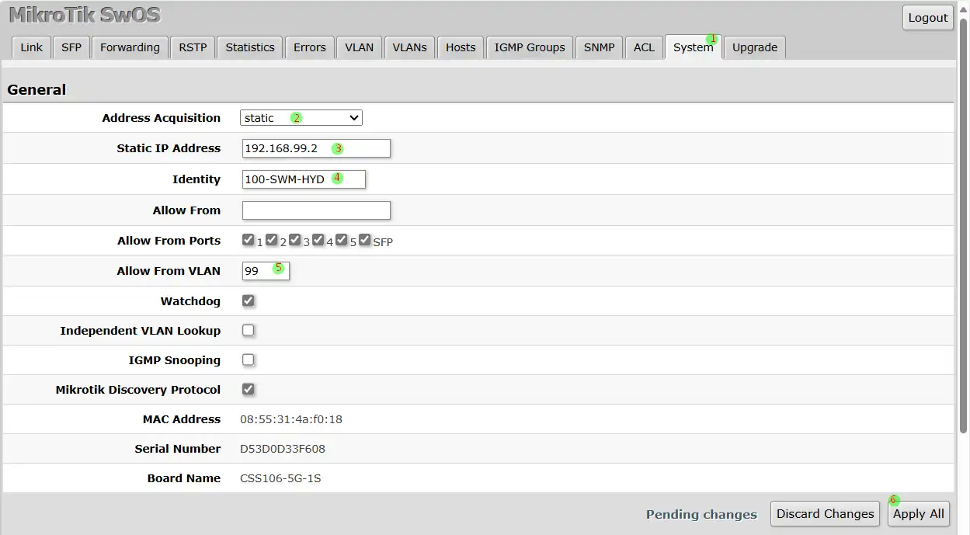Image resolution: width=970 pixels, height=535 pixels.
Task: Switch to the Upgrade tab
Action: click(754, 47)
